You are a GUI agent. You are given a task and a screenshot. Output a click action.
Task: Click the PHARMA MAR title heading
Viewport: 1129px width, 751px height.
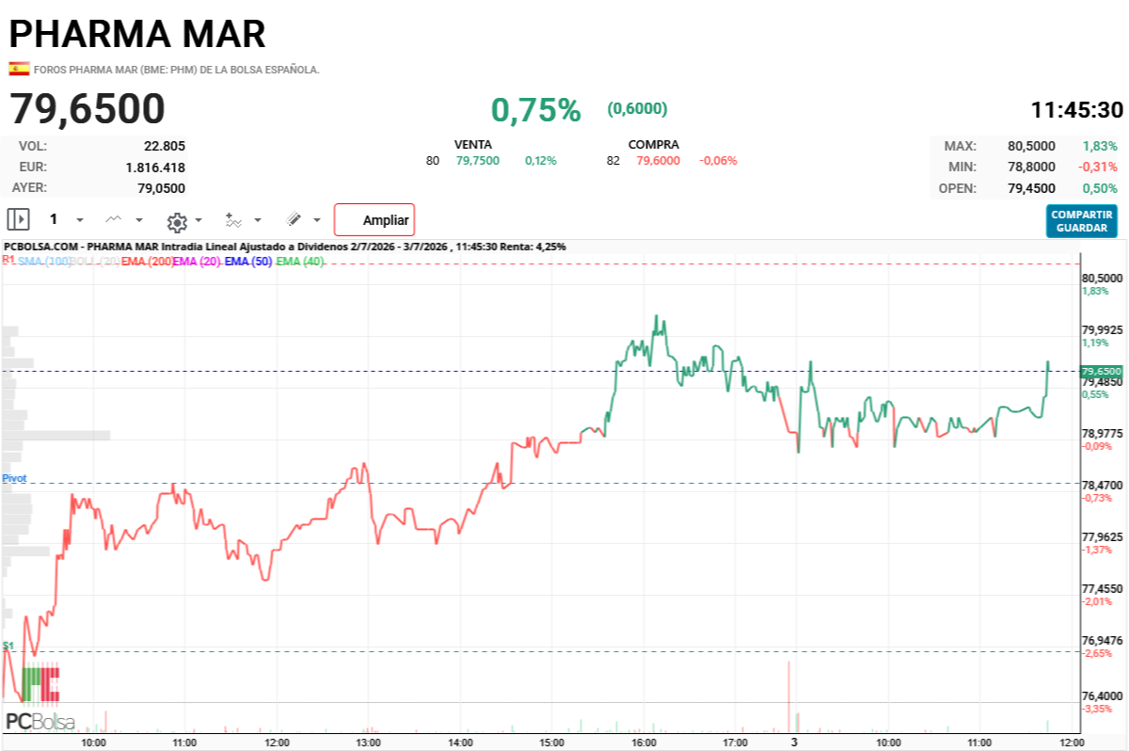point(137,34)
